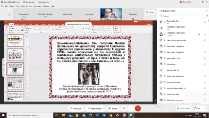
Task: Start video camera
Action: click(95, 108)
